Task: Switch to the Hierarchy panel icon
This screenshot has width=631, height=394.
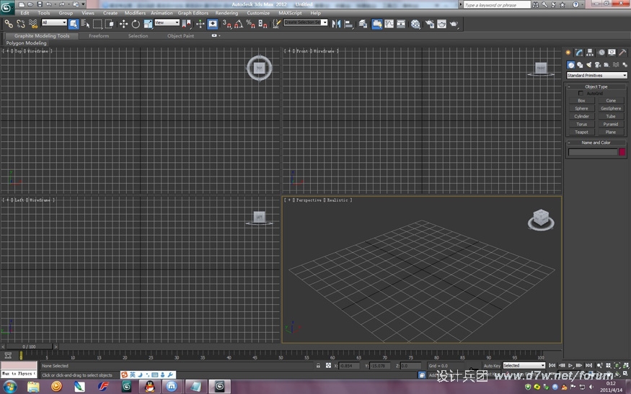Action: 590,53
